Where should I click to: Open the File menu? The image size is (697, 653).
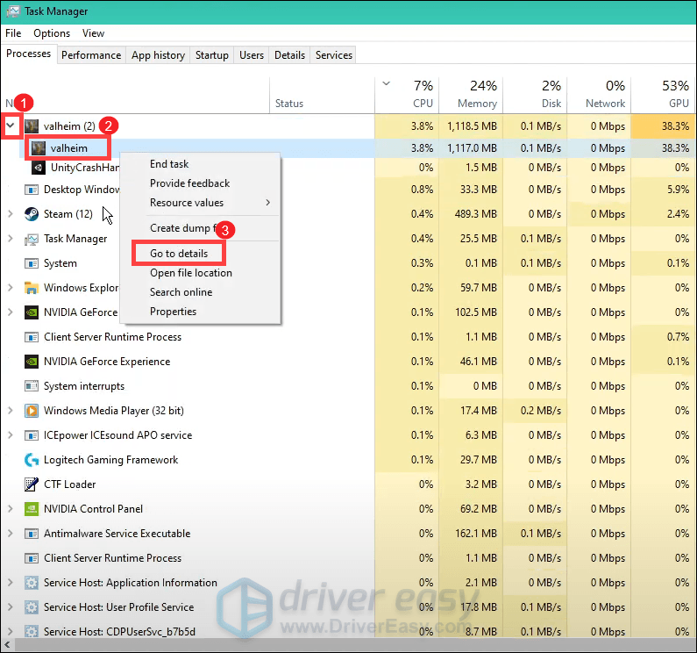13,33
